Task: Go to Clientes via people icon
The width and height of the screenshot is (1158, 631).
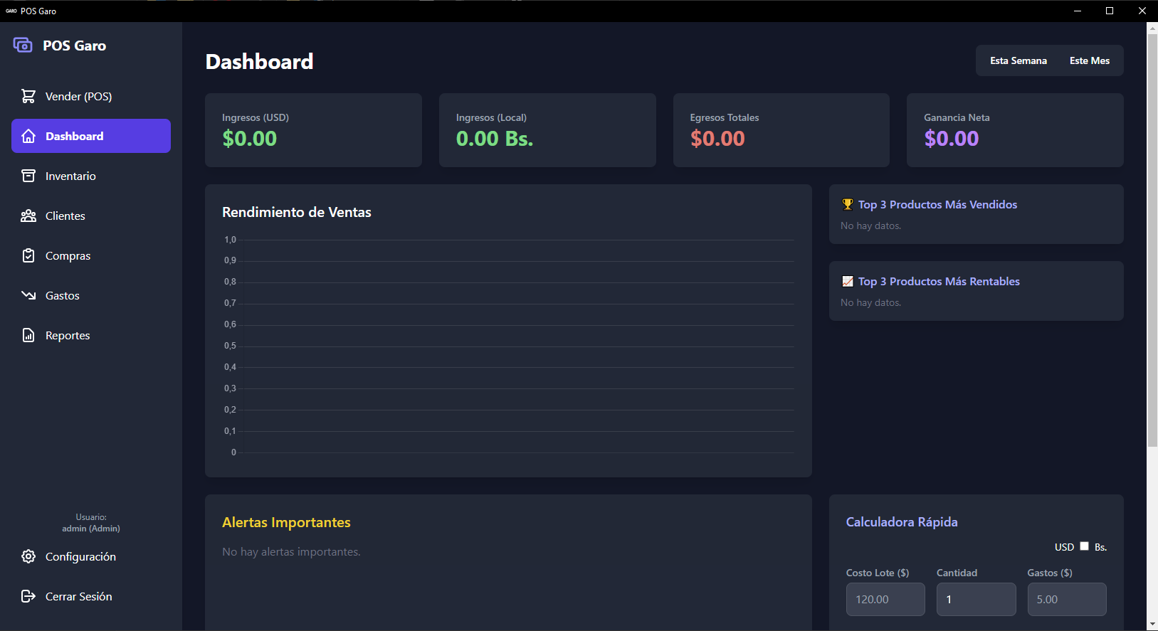Action: point(28,216)
